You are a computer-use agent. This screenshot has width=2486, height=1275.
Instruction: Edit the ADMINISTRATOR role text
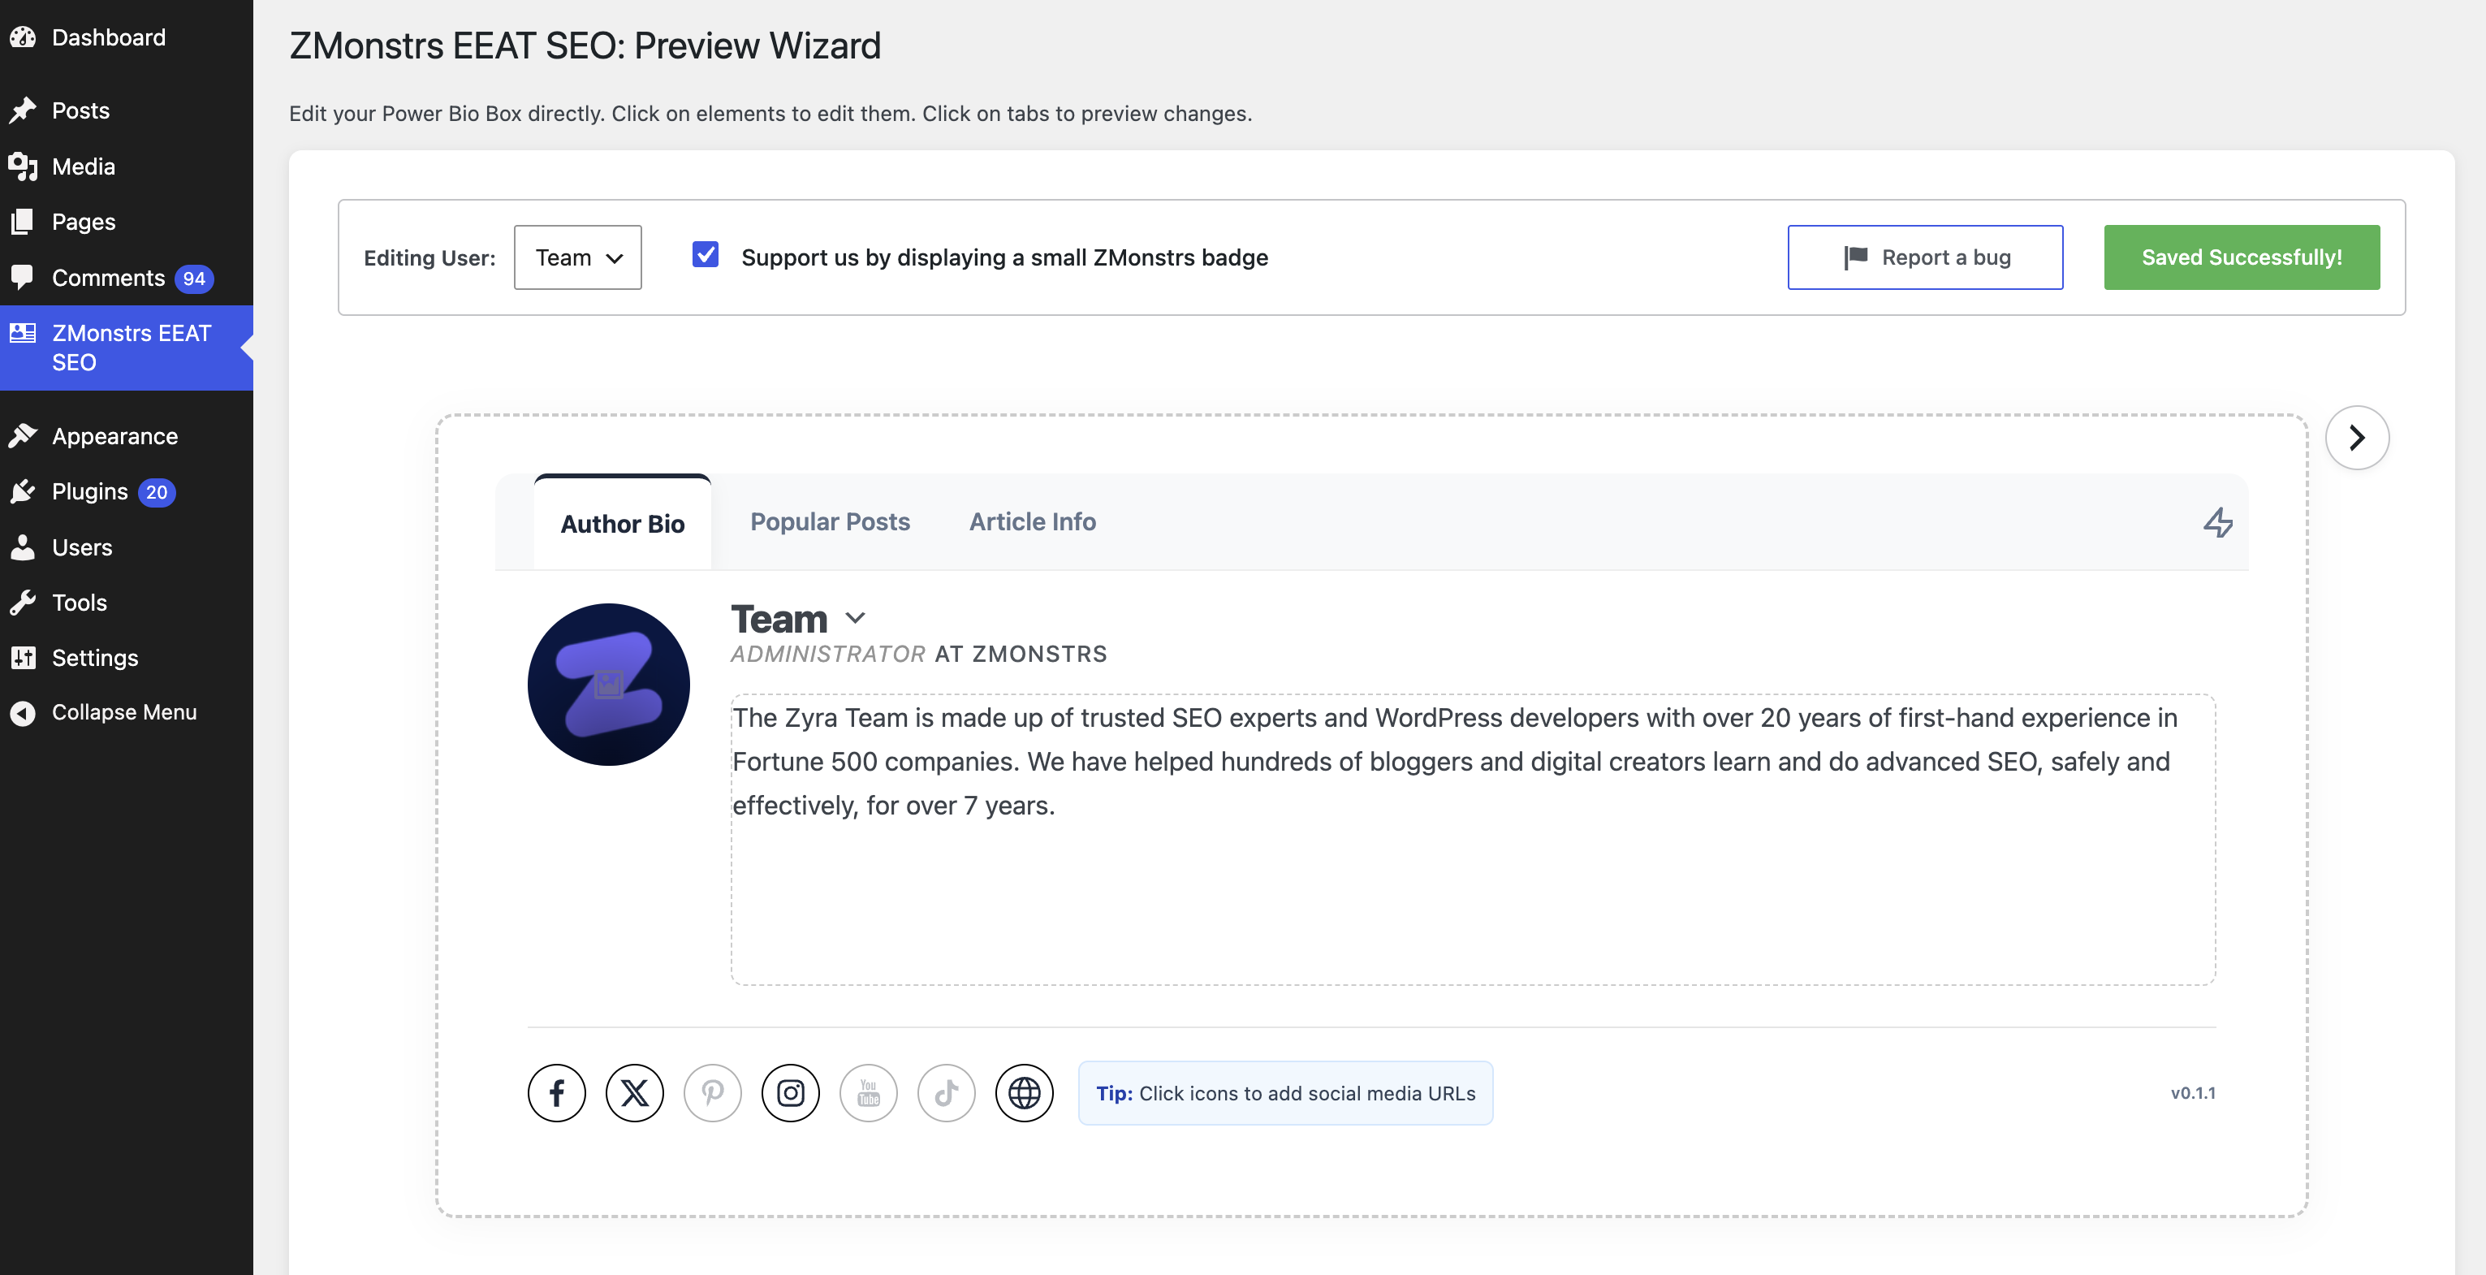click(x=828, y=654)
